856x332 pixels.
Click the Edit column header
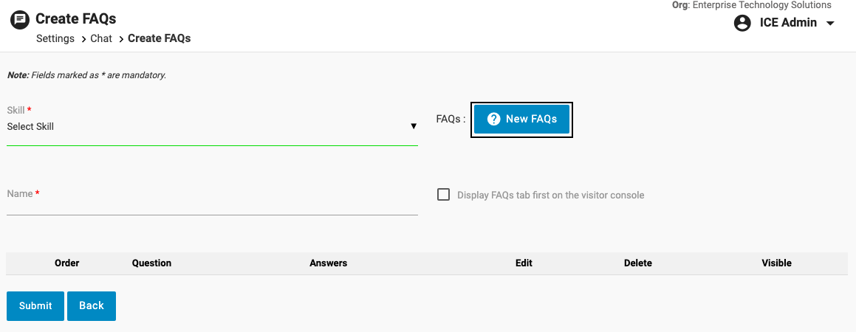click(524, 263)
